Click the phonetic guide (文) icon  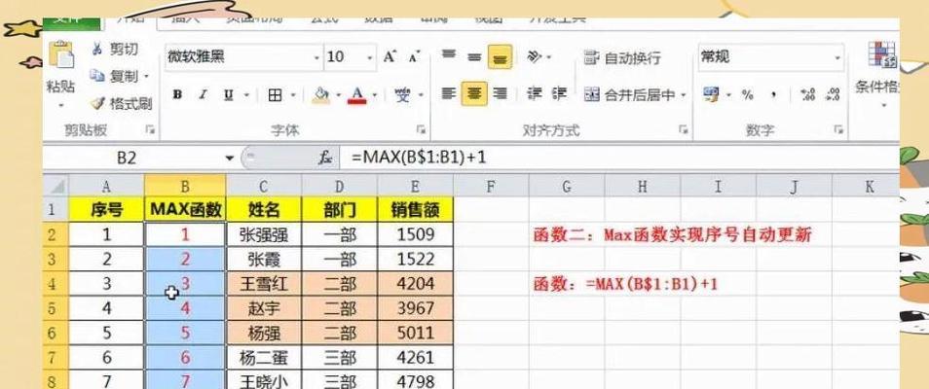pos(403,94)
